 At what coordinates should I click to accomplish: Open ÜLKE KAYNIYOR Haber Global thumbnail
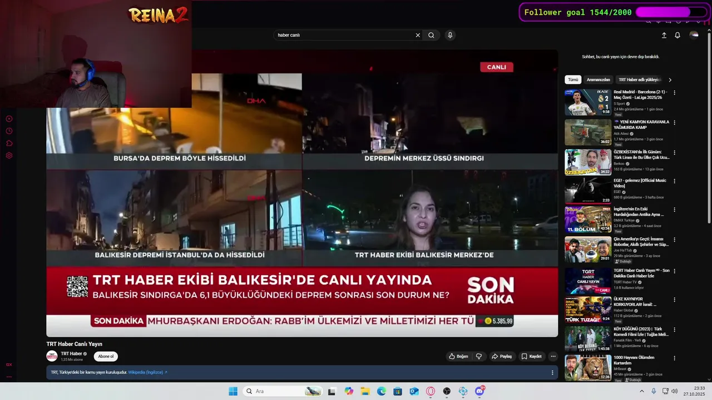pos(588,309)
